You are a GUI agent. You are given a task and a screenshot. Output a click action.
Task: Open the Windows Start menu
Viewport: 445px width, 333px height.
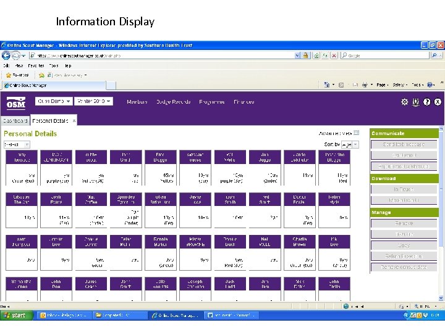click(17, 315)
